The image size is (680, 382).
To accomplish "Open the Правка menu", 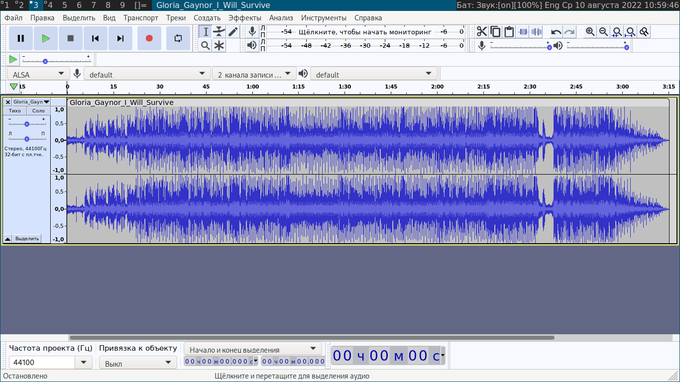I will click(42, 18).
